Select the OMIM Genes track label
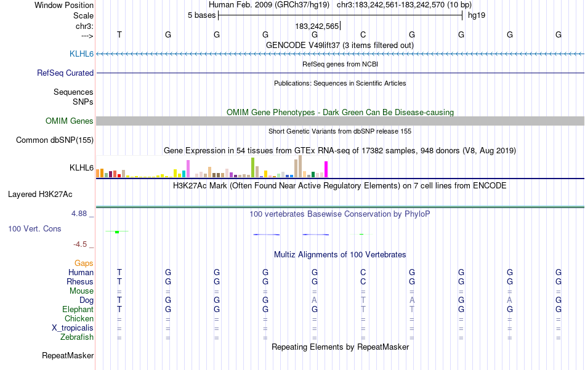The image size is (585, 370). [70, 121]
